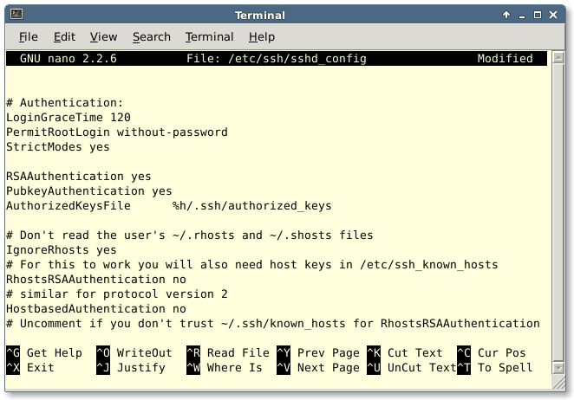The width and height of the screenshot is (574, 400).
Task: Open the Edit menu
Action: pyautogui.click(x=64, y=36)
